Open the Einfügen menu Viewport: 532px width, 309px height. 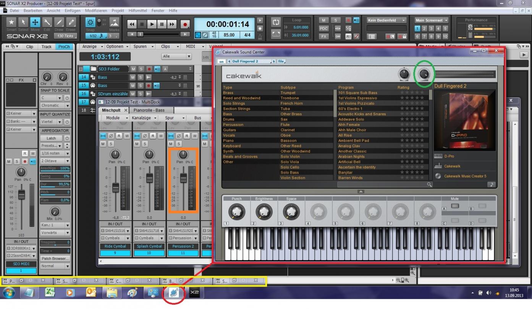pyautogui.click(x=73, y=11)
